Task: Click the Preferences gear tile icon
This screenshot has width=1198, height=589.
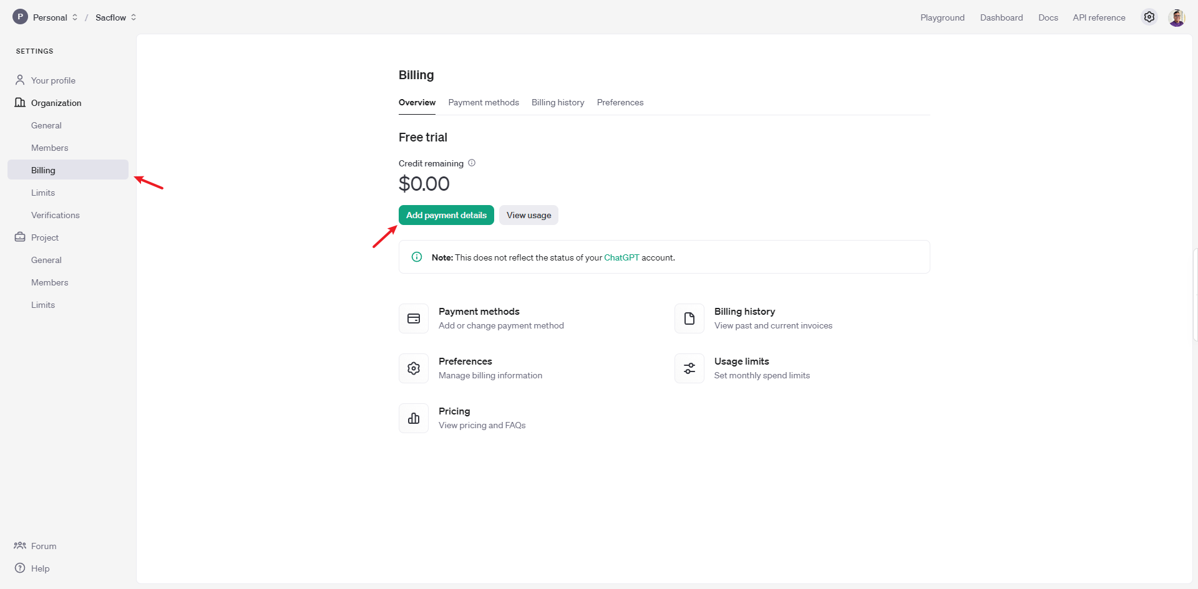Action: tap(414, 368)
